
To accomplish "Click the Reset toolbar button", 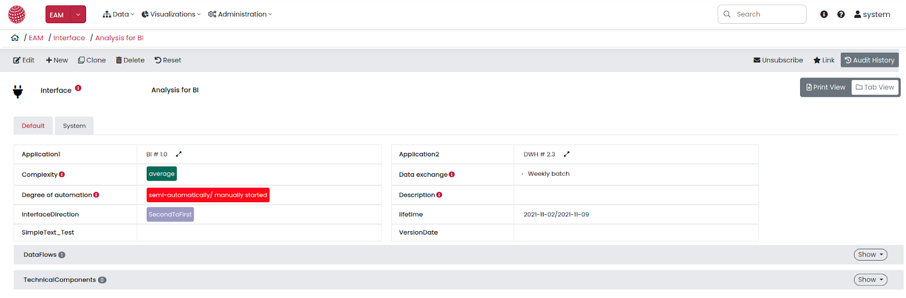I will 168,60.
